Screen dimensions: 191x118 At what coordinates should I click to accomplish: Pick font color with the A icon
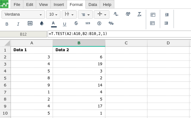coord(54,24)
